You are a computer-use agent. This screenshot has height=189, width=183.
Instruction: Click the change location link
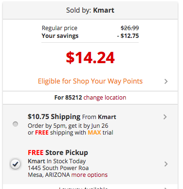(105, 98)
